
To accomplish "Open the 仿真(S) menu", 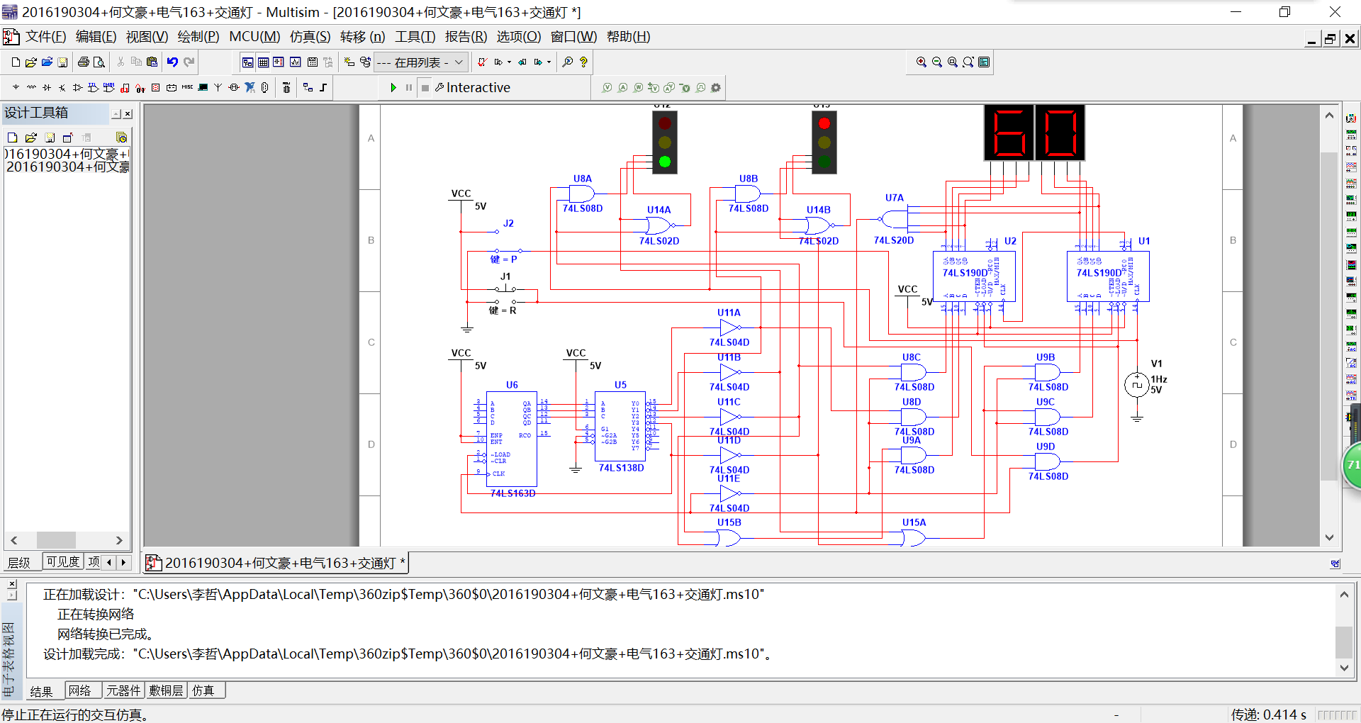I will coord(310,37).
